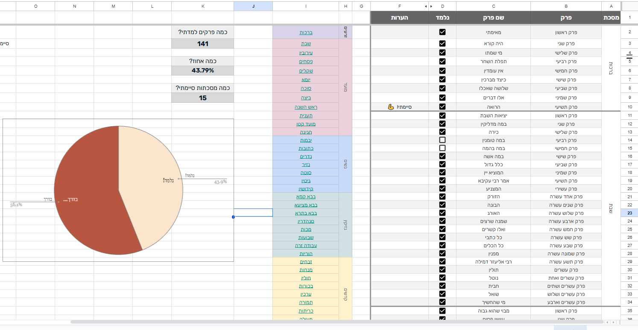
Task: Select the הערות header cell
Action: point(400,17)
